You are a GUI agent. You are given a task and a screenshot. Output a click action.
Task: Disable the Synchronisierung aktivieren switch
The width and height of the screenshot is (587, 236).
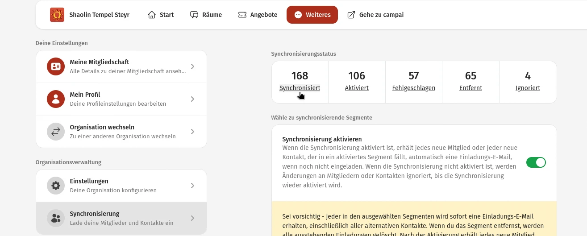536,162
